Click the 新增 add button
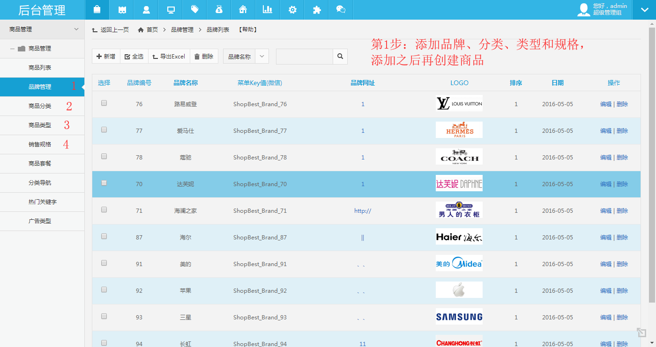The height and width of the screenshot is (347, 656). pos(106,56)
